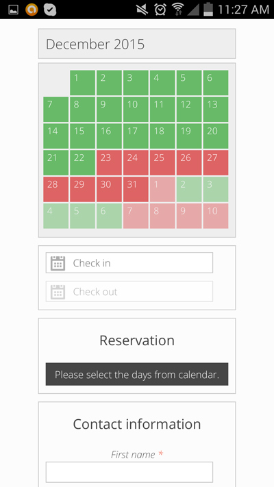
Task: Tap the Wi-Fi status icon
Action: tap(177, 10)
